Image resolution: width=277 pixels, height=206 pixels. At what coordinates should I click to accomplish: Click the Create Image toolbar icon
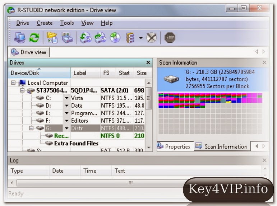[x=100, y=38]
